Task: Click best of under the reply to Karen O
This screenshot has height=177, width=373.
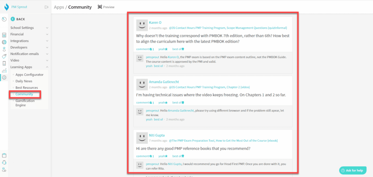Action: 158,66
